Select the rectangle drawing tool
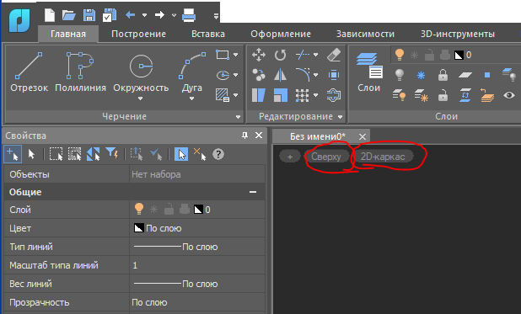This screenshot has height=314, width=521. pyautogui.click(x=223, y=55)
